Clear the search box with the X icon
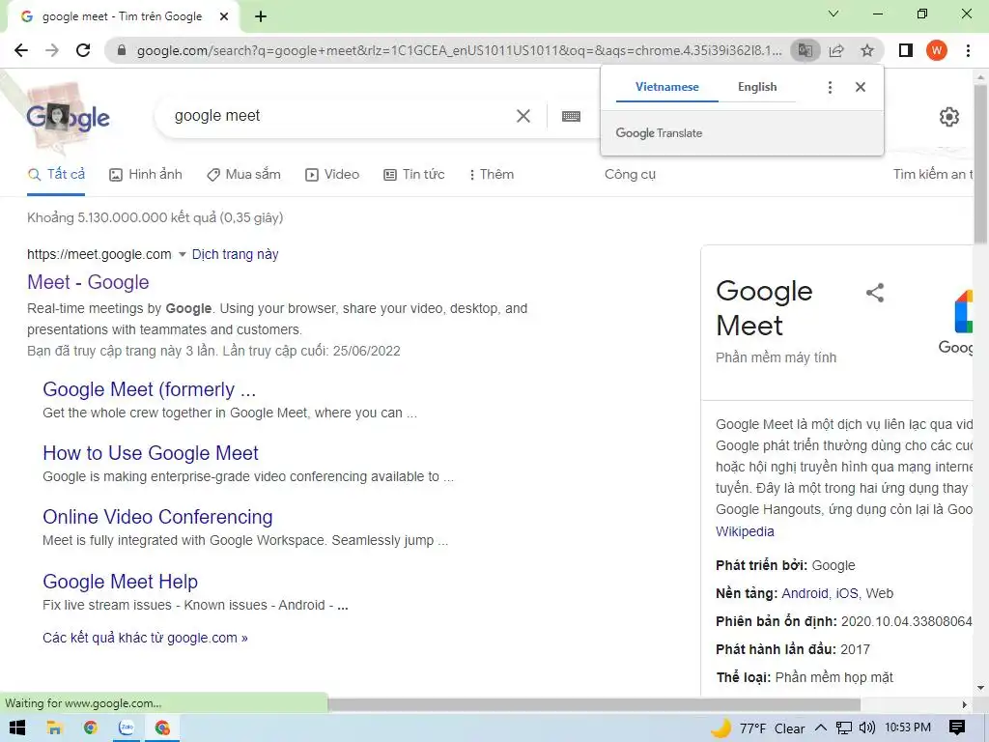The image size is (989, 742). point(523,116)
